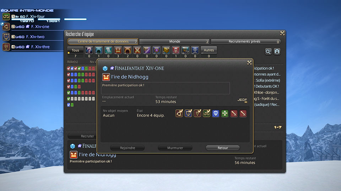Click the question mark category filter icon

point(90,50)
